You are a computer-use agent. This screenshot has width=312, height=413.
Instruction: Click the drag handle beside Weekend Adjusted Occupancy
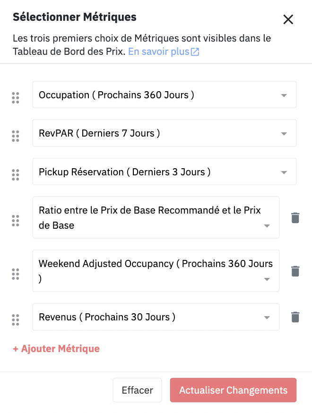pyautogui.click(x=16, y=274)
